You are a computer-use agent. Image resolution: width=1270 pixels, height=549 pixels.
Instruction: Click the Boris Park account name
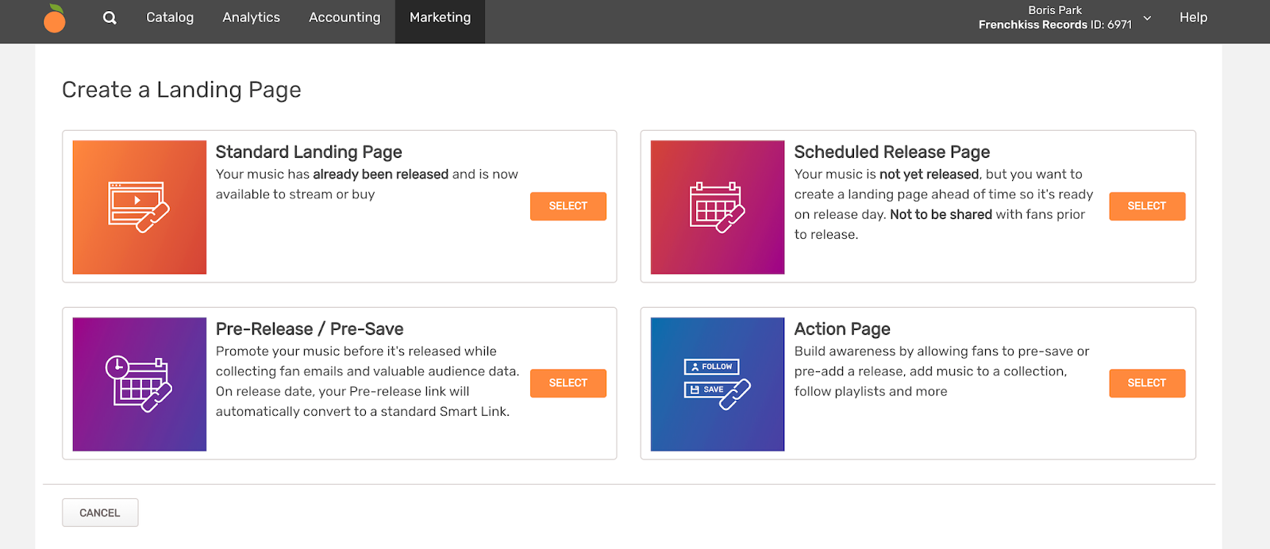click(1054, 10)
